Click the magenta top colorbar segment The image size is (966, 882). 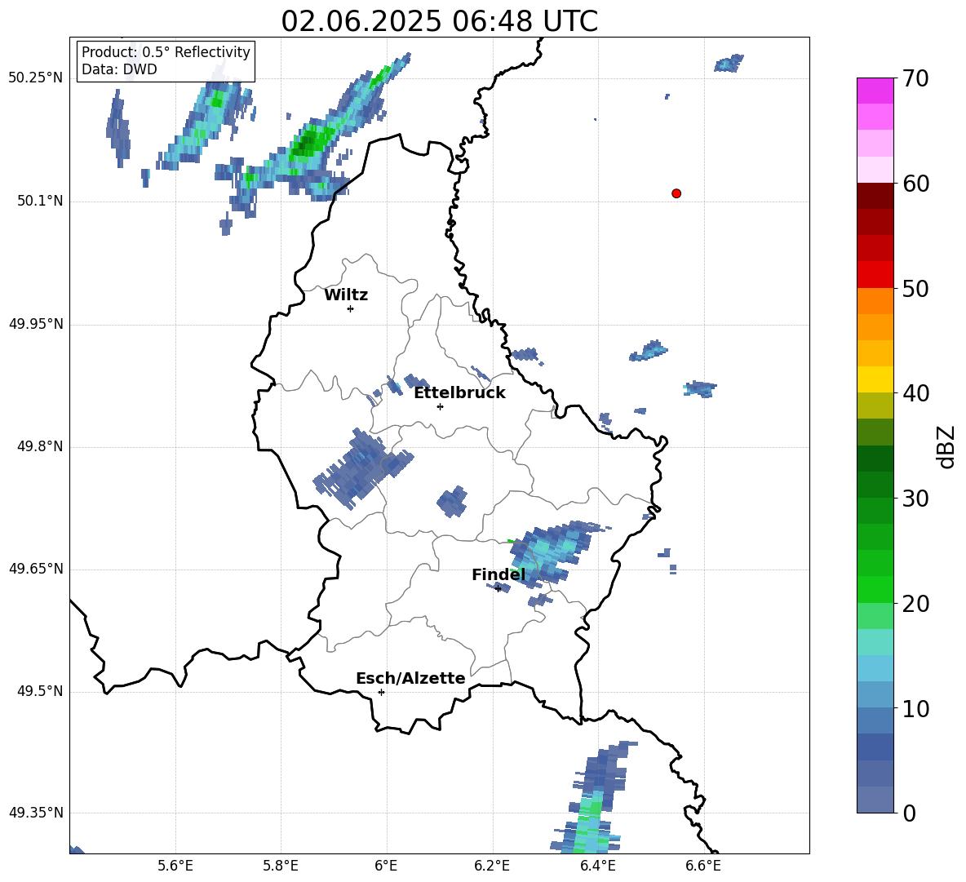[x=875, y=91]
